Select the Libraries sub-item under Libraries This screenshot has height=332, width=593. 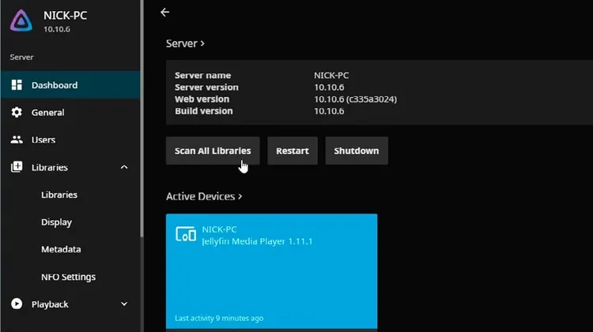(x=70, y=195)
